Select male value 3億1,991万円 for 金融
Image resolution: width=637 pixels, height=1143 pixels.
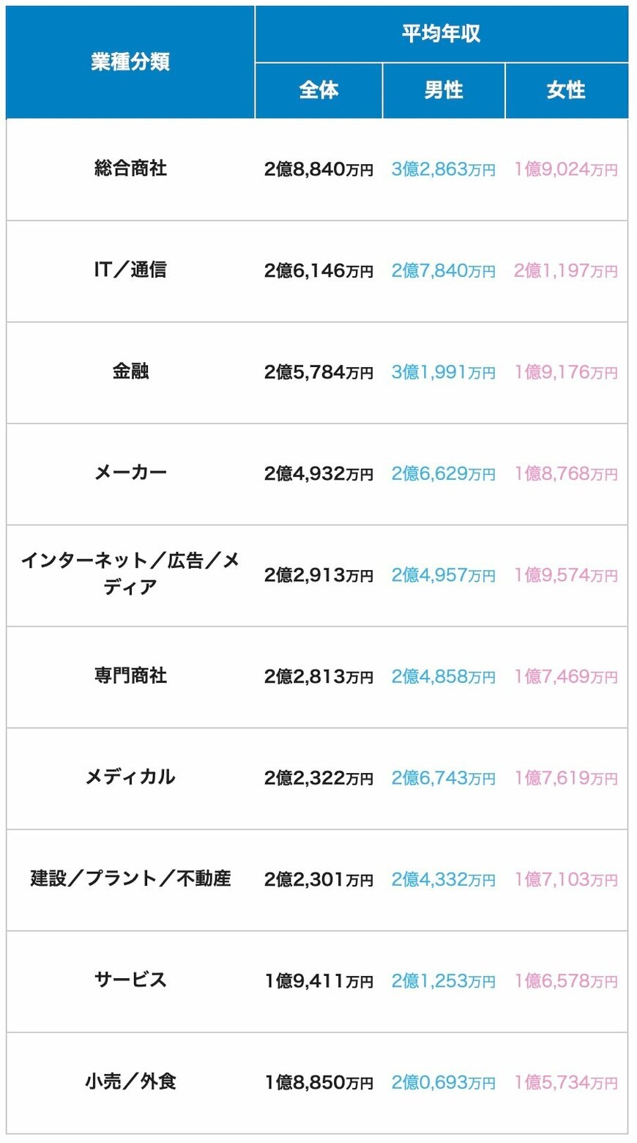(x=443, y=372)
